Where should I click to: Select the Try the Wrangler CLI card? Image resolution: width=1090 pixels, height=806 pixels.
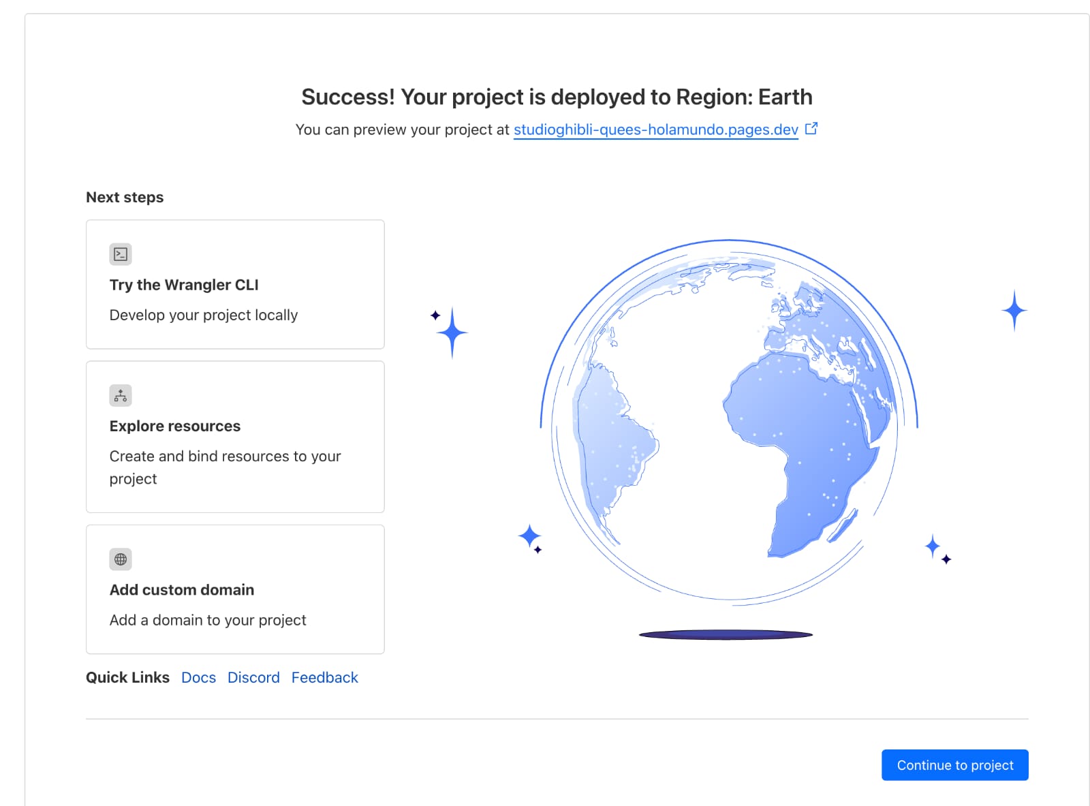[x=235, y=284]
